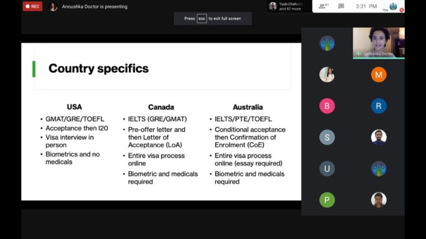426x239 pixels.
Task: Select the gray S participant avatar
Action: [x=327, y=137]
